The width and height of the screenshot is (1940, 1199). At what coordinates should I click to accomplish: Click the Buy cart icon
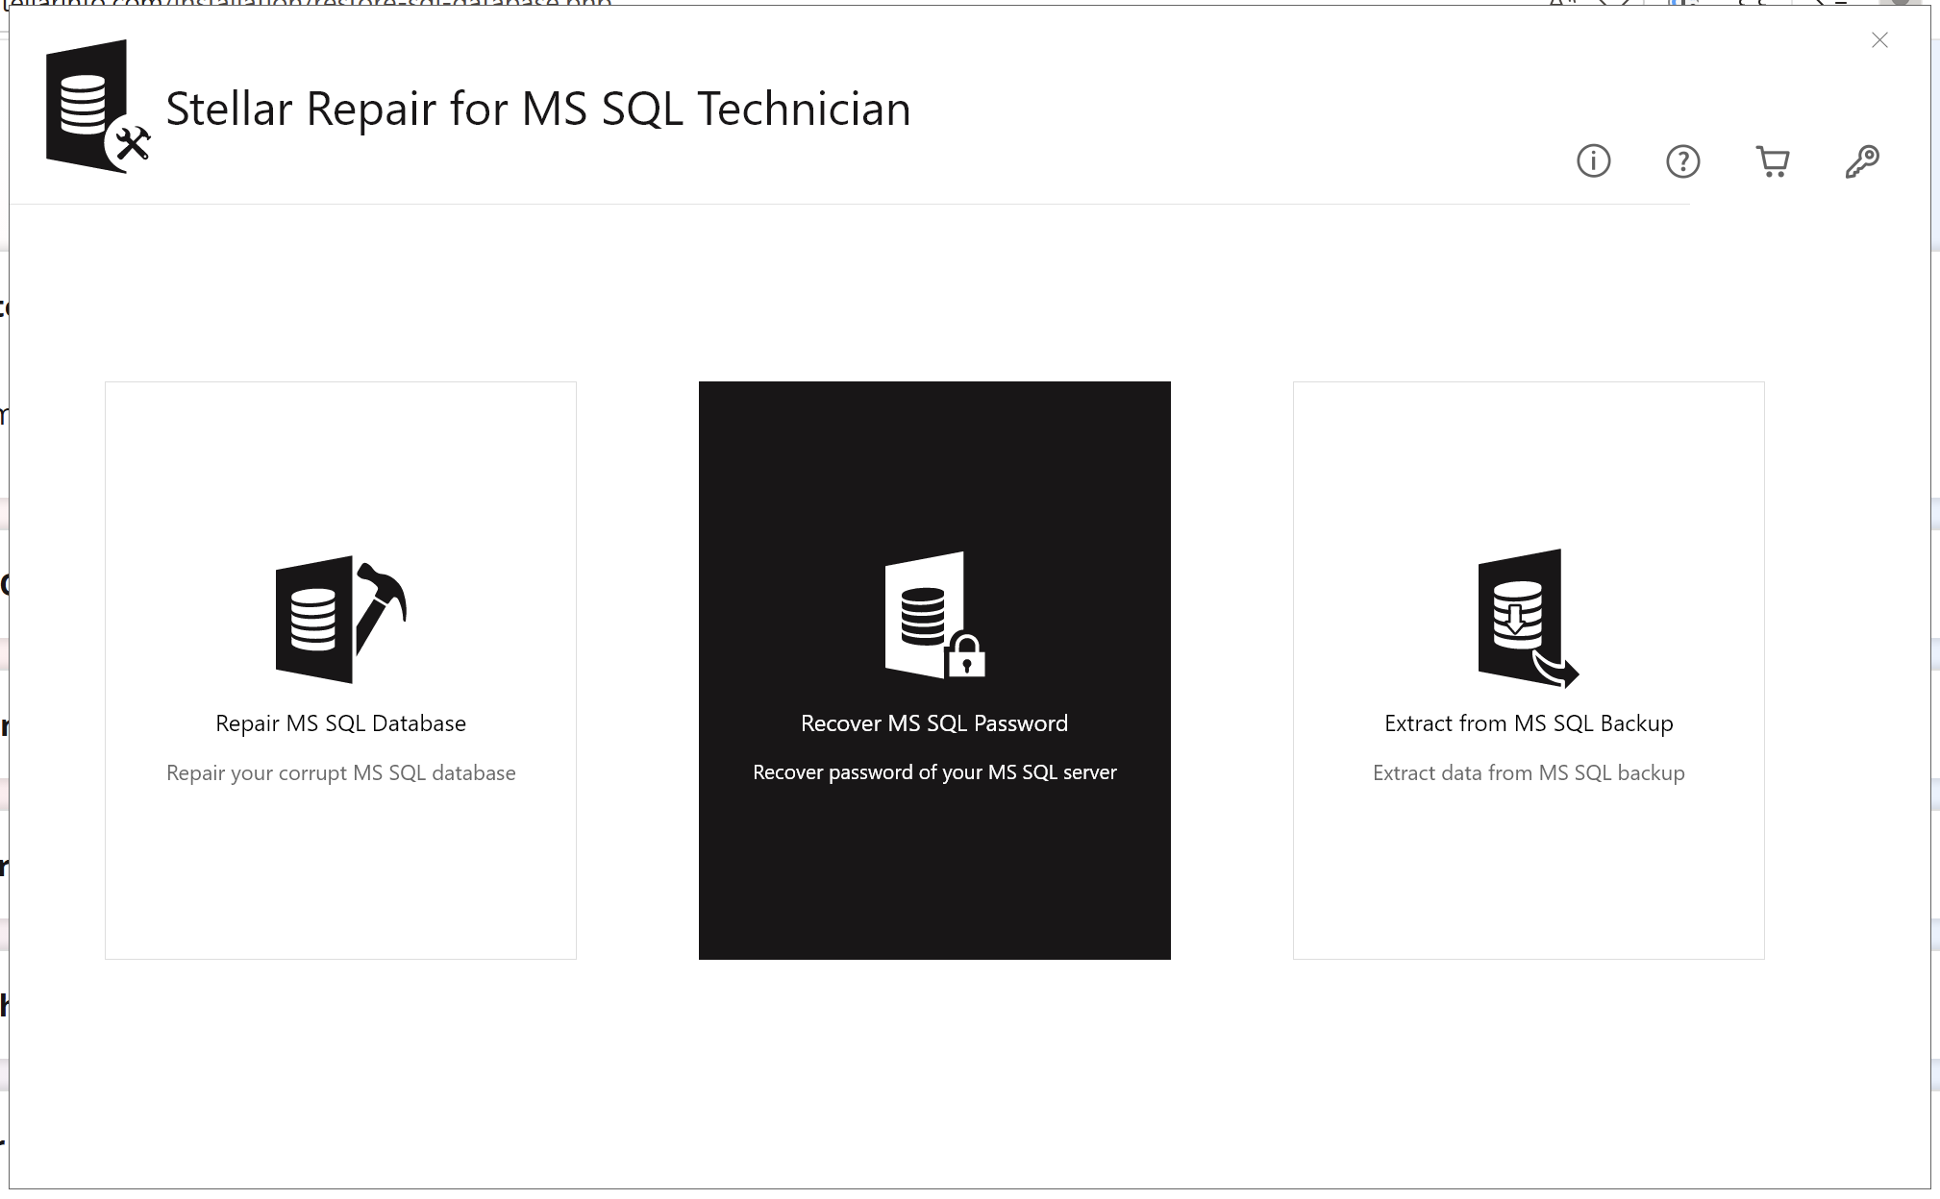(x=1772, y=161)
